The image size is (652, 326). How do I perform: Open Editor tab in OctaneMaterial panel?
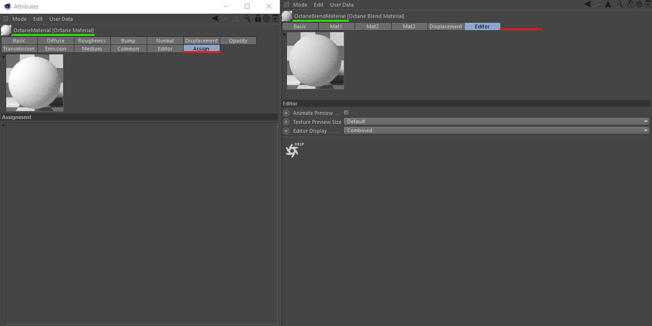tap(165, 49)
